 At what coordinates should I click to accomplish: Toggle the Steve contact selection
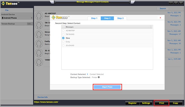click(63, 38)
